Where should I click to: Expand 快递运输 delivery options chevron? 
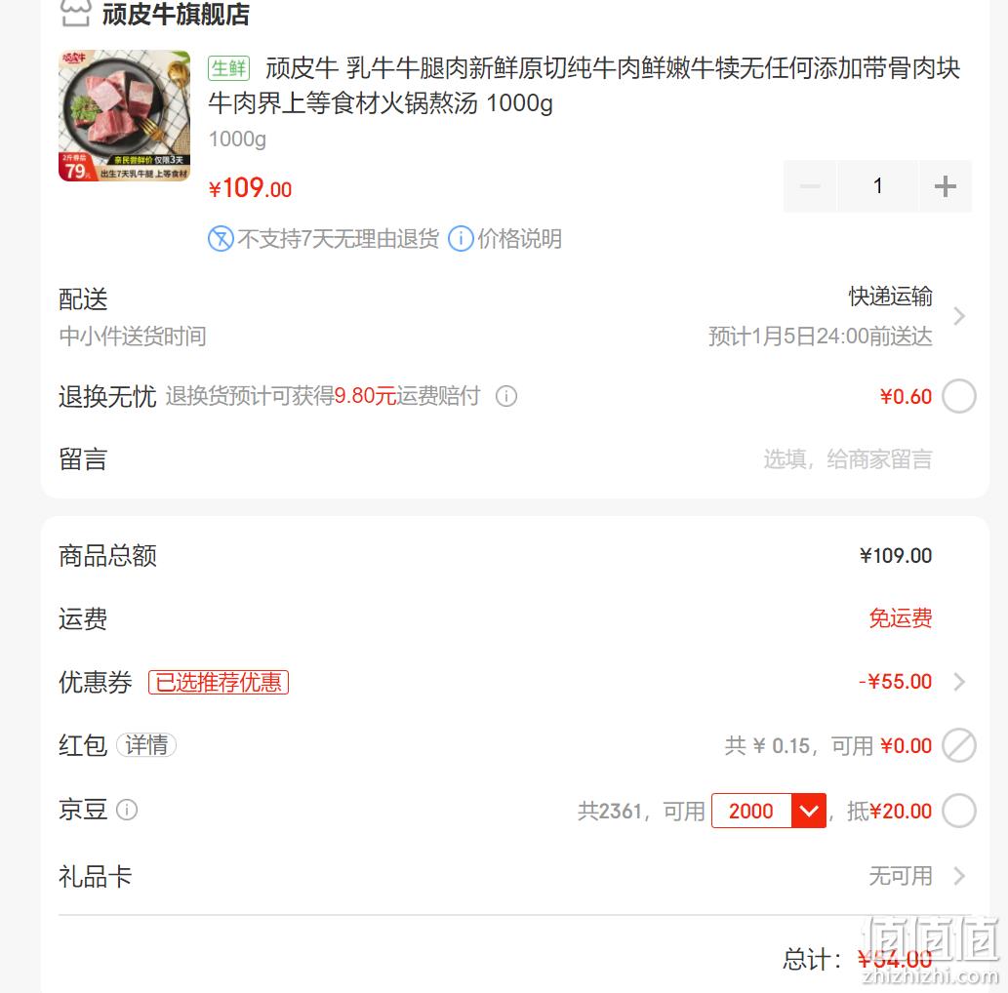click(x=959, y=316)
